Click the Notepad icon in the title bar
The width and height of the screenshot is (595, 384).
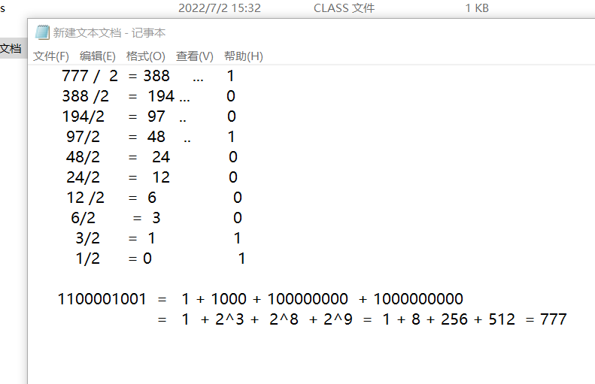[x=42, y=32]
